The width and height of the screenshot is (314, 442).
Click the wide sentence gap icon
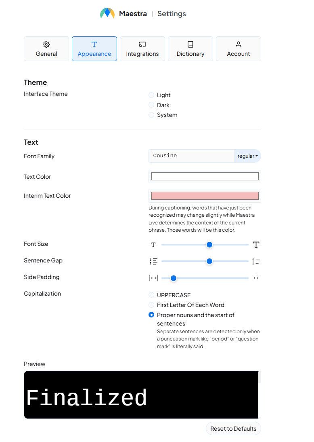coord(256,261)
